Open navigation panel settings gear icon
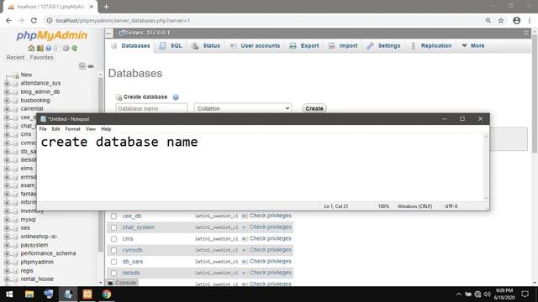 (66, 49)
